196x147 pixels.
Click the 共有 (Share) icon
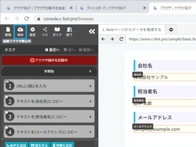point(45,32)
